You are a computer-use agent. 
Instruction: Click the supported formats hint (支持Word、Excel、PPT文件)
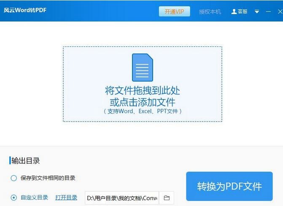143,111
